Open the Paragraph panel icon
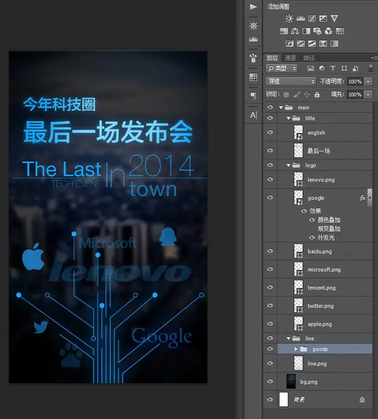The height and width of the screenshot is (419, 378). tap(253, 96)
